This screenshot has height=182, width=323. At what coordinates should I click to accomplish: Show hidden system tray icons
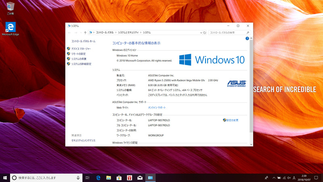pyautogui.click(x=274, y=178)
